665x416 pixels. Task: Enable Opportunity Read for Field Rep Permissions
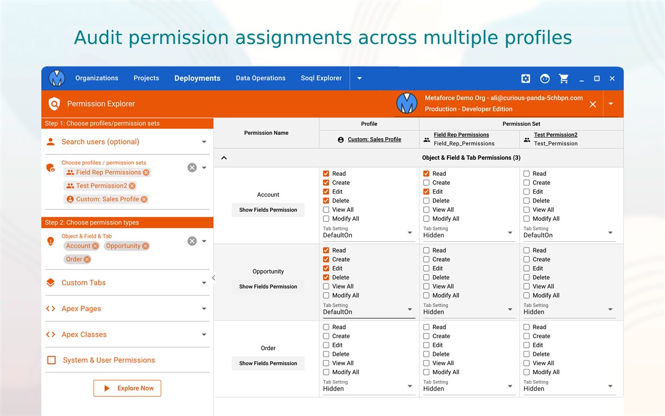coord(426,250)
